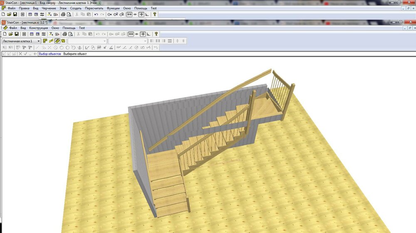
Task: Open the Правка menu in the Вид сверху window
Action: click(x=24, y=8)
